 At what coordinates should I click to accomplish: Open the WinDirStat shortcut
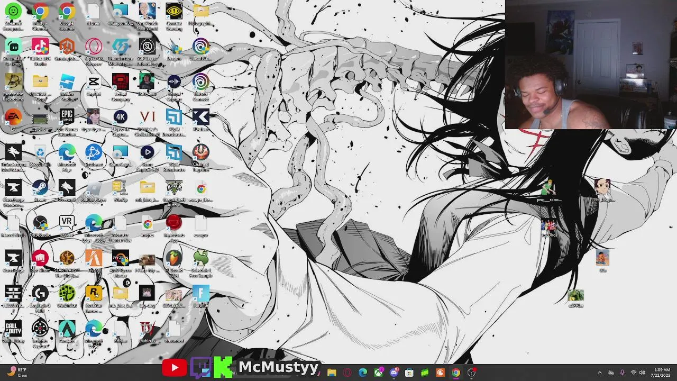pos(67,296)
